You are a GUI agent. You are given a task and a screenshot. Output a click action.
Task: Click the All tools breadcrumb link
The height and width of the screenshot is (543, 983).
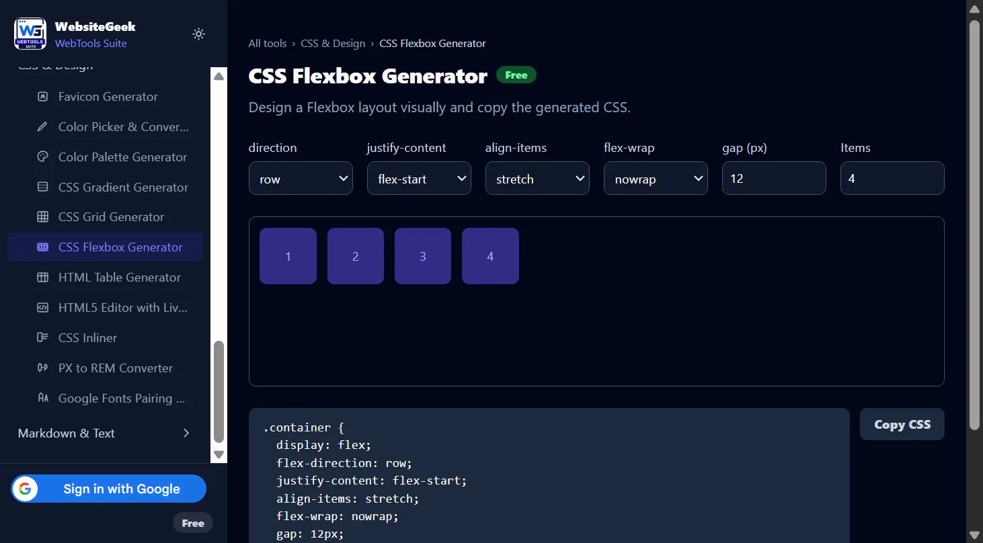pyautogui.click(x=268, y=44)
